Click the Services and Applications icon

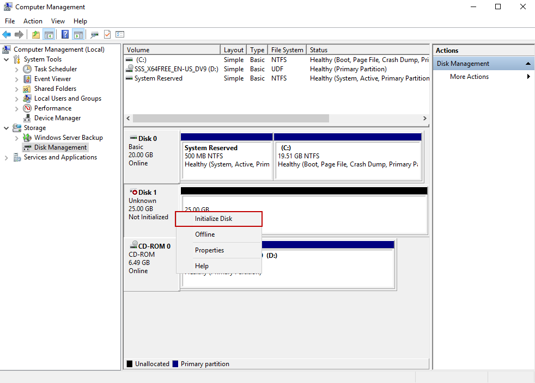coord(17,157)
